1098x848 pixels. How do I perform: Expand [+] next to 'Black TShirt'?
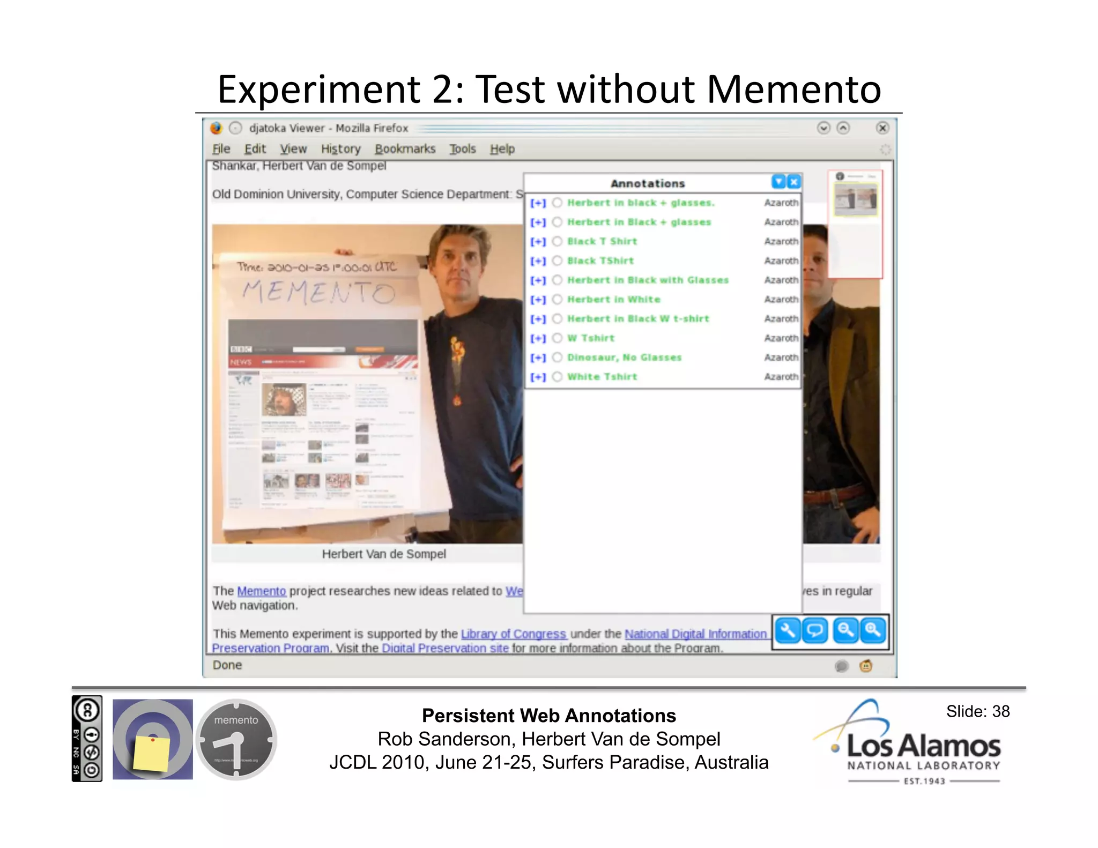pos(538,261)
